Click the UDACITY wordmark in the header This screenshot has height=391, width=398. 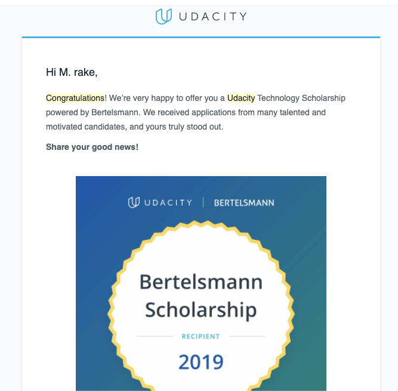coord(212,17)
